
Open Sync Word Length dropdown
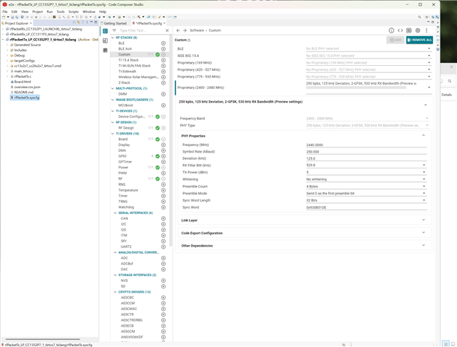point(367,200)
